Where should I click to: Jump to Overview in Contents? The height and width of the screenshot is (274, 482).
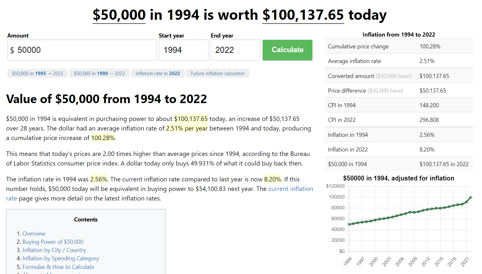pyautogui.click(x=34, y=234)
